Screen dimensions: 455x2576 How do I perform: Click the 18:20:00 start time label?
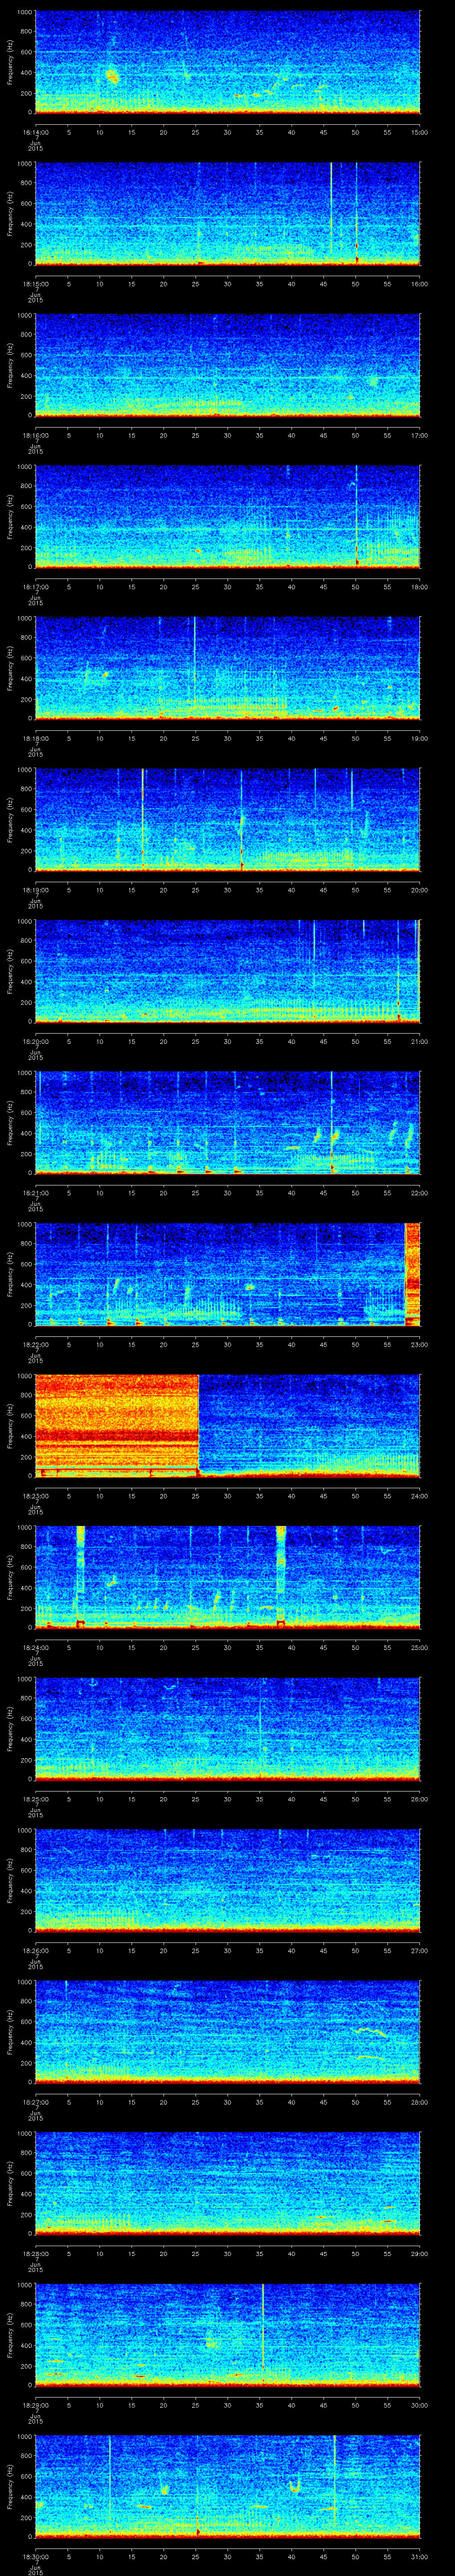(35, 1041)
